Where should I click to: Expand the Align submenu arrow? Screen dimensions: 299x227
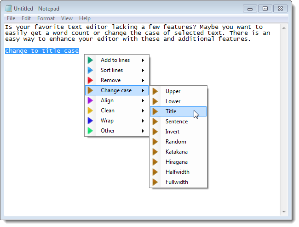click(143, 100)
